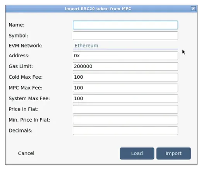
Task: Focus the System Max Fee field
Action: coord(125,98)
